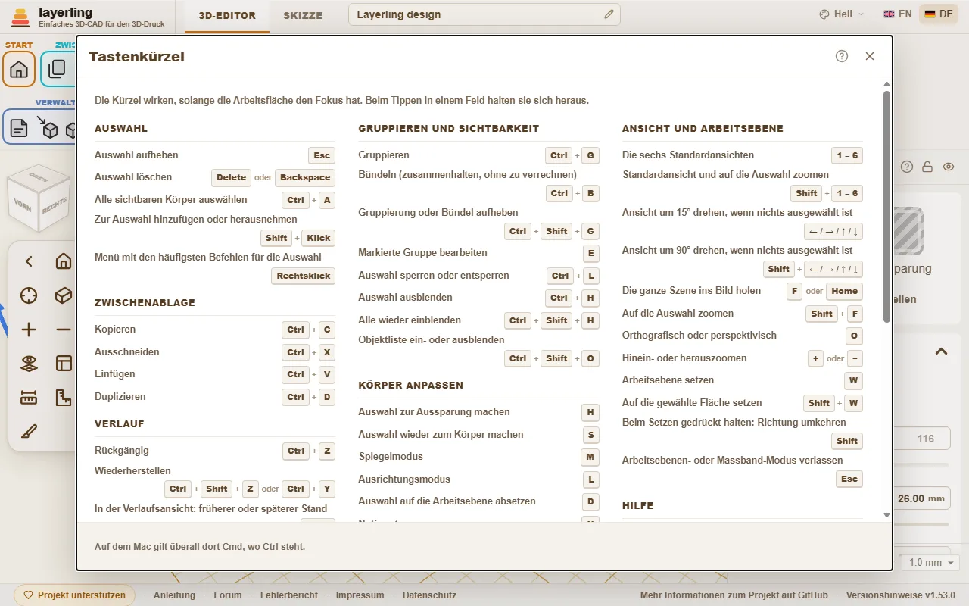Open the Versionshinweise v1.53.0 link
969x606 pixels.
(x=901, y=595)
